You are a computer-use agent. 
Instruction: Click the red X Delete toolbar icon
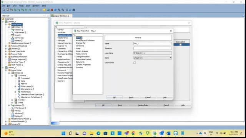(x=52, y=10)
